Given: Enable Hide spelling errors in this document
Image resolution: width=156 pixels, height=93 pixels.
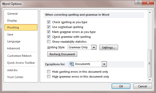Looking at the screenshot, I should pos(49,71).
